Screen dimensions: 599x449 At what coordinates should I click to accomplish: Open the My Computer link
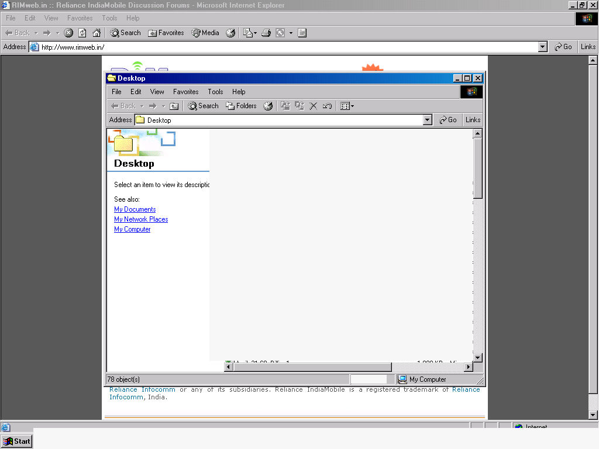click(132, 229)
